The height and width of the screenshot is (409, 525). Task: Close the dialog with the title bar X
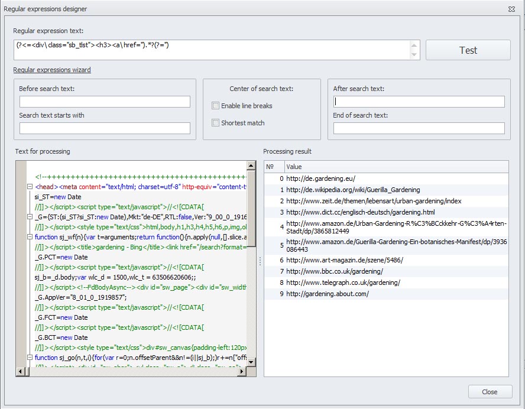coord(511,9)
